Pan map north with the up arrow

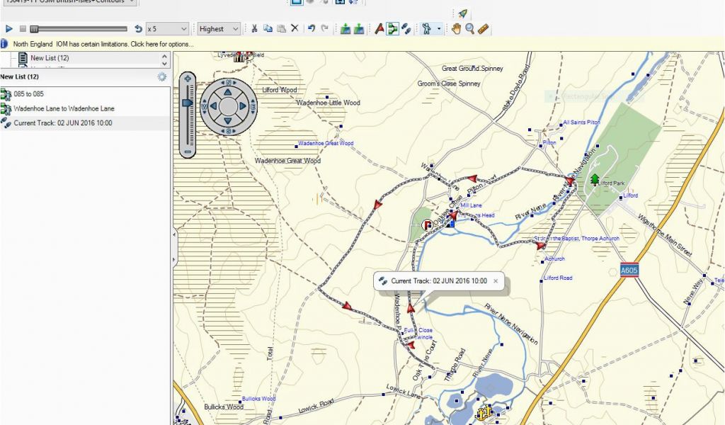[228, 93]
